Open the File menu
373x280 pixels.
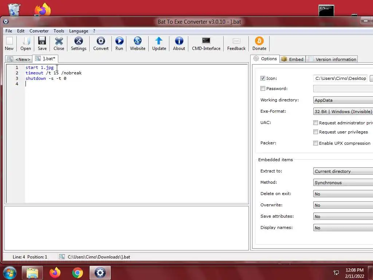click(x=9, y=31)
